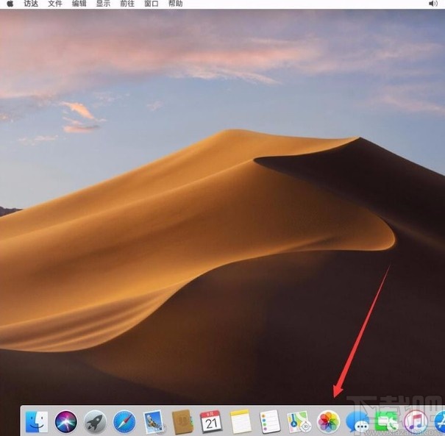
Task: Open the 访达 (Finder) menu
Action: click(x=31, y=4)
